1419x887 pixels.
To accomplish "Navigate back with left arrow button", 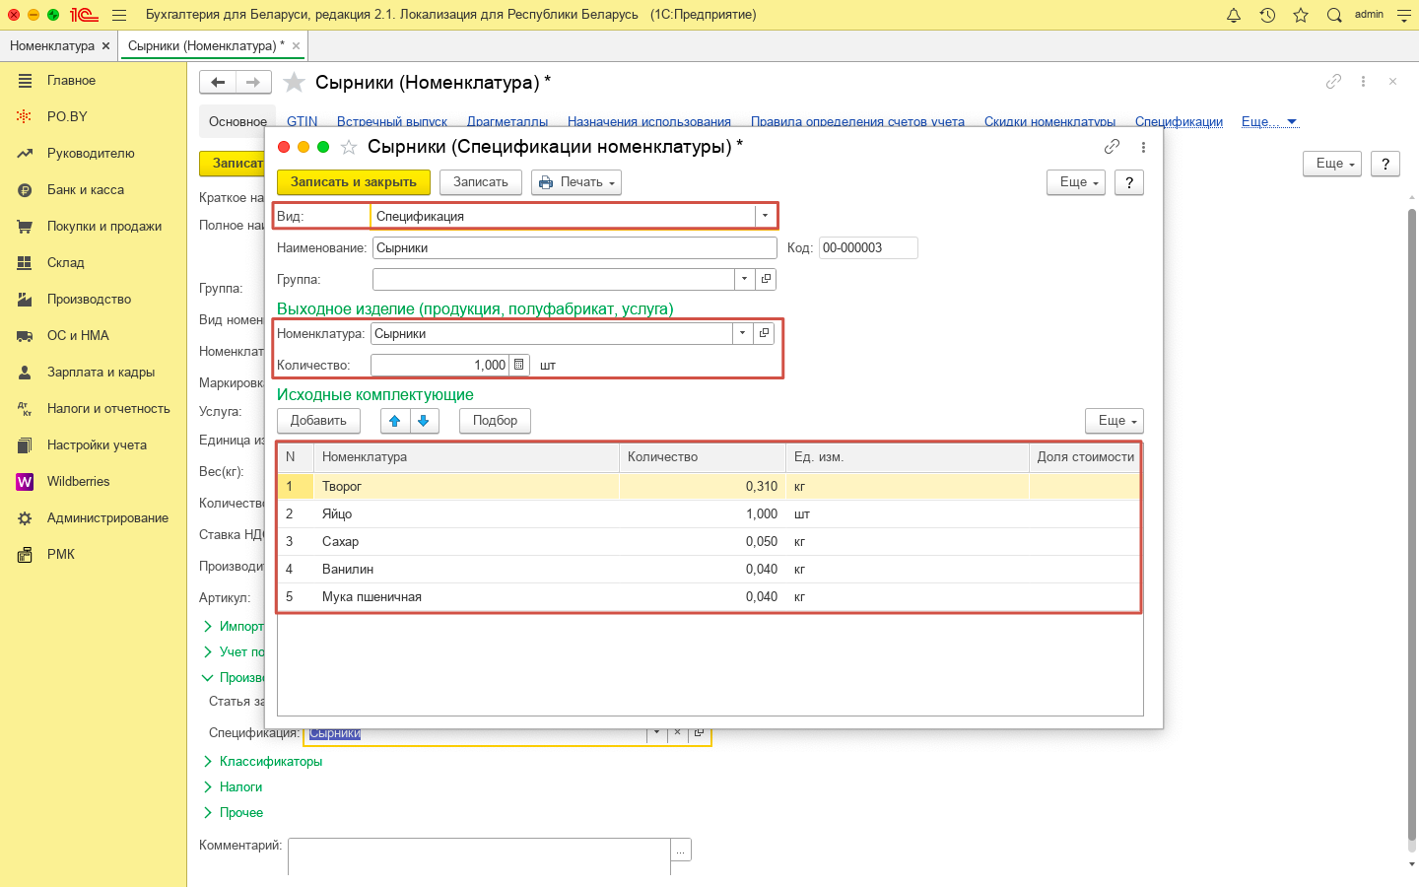I will point(218,83).
